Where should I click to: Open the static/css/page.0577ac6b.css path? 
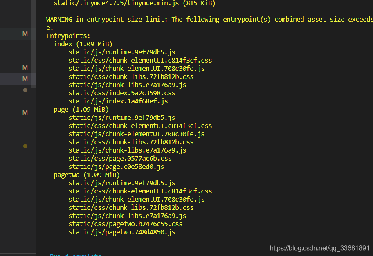pos(120,158)
